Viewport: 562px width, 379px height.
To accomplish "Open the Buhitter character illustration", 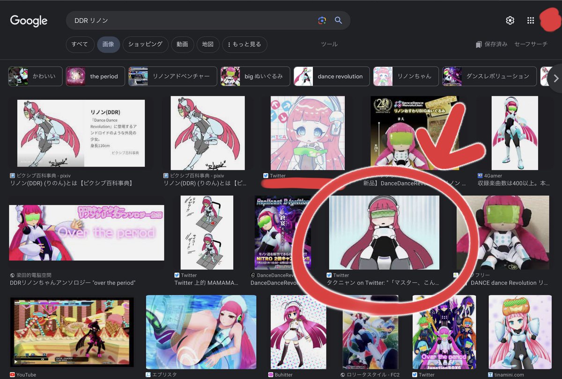I will point(298,332).
